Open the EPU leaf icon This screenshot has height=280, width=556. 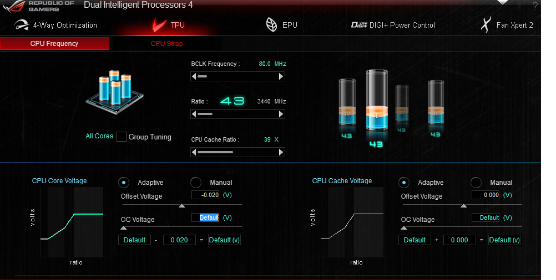click(271, 25)
